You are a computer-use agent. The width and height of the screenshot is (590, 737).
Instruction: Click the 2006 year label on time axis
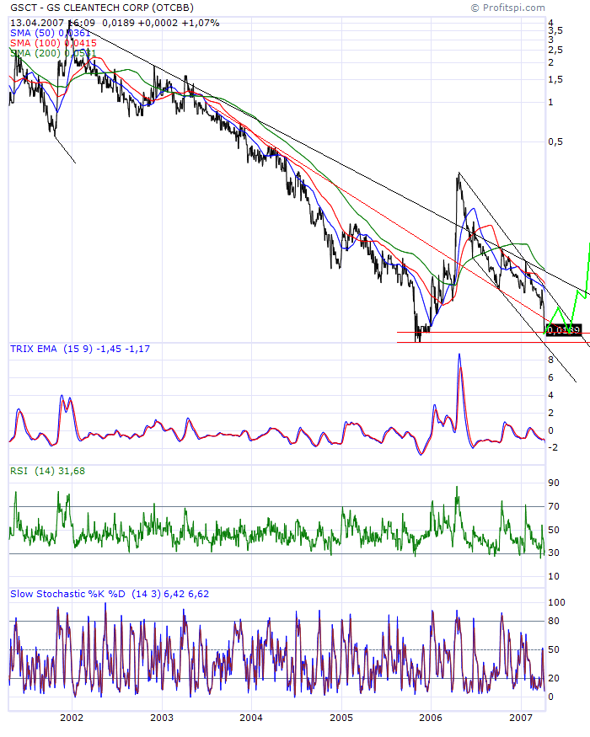(431, 718)
